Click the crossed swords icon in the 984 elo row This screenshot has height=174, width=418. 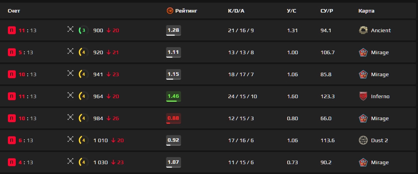tap(70, 117)
